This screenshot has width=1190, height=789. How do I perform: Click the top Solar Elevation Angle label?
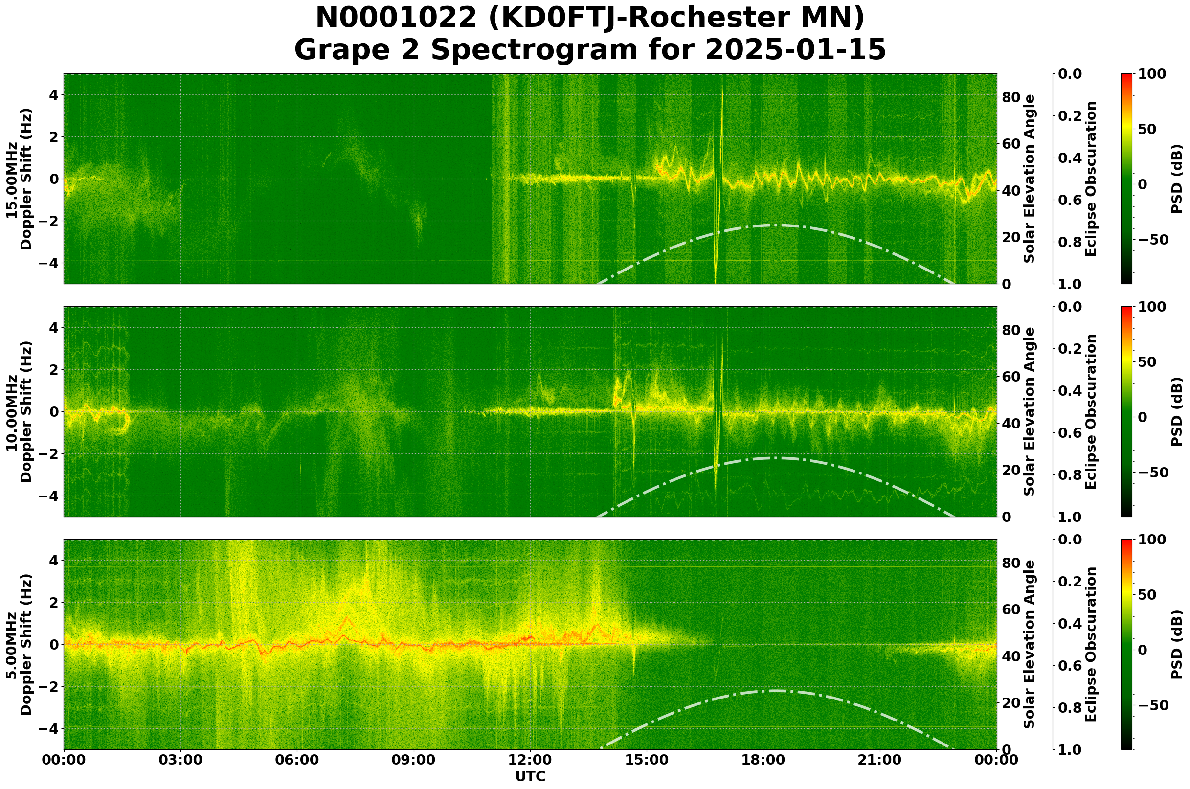coord(1030,179)
